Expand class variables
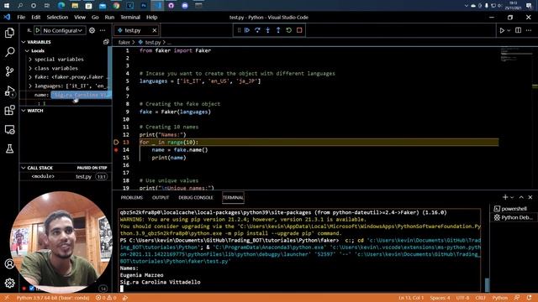Image resolution: width=538 pixels, height=302 pixels. 30,68
